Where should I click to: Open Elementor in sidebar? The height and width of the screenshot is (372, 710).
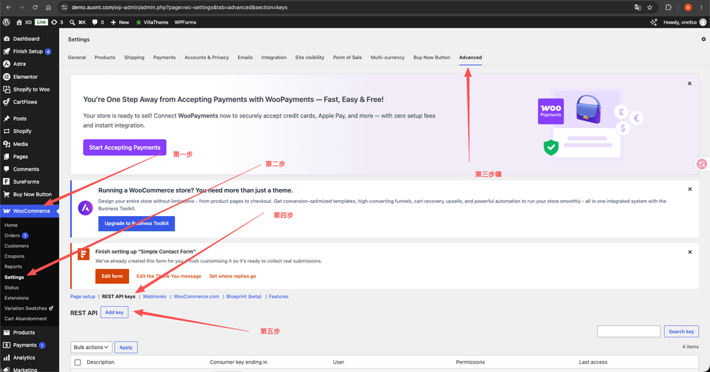[25, 77]
